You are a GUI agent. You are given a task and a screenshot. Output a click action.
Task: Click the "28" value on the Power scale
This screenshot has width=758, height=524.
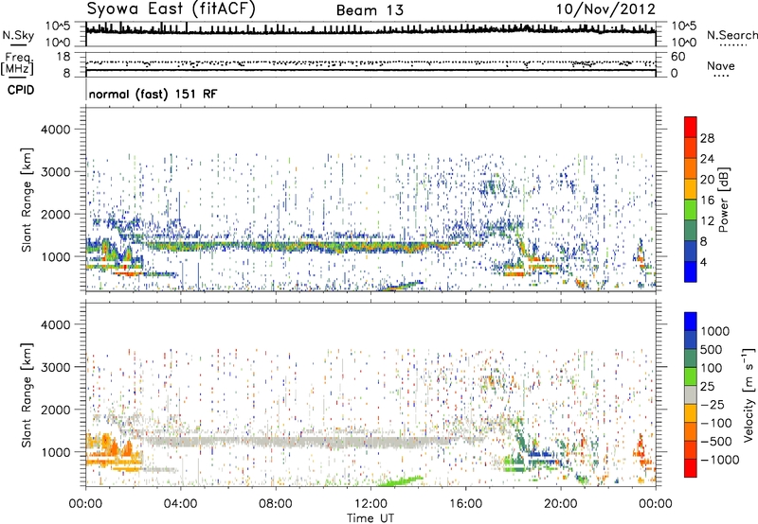point(707,138)
